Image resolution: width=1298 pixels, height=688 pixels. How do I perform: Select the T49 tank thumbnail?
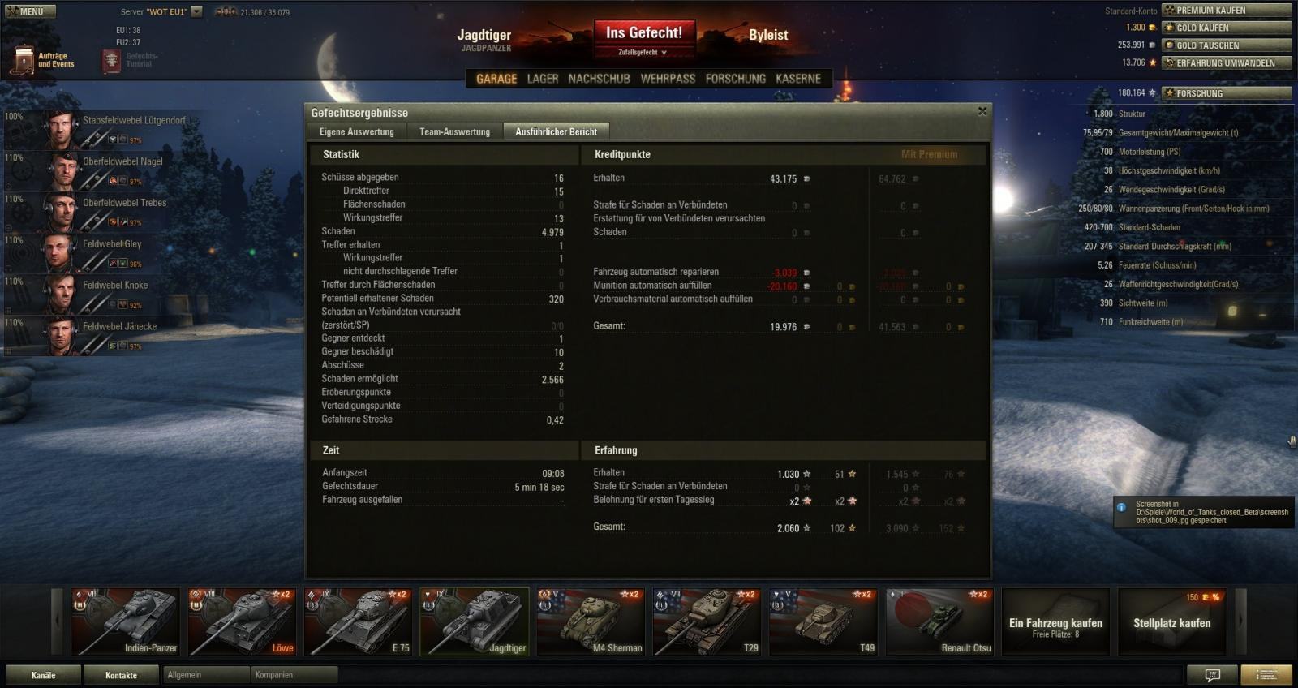(823, 621)
